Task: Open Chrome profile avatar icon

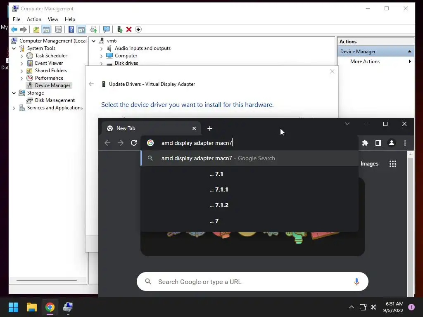Action: click(x=392, y=143)
